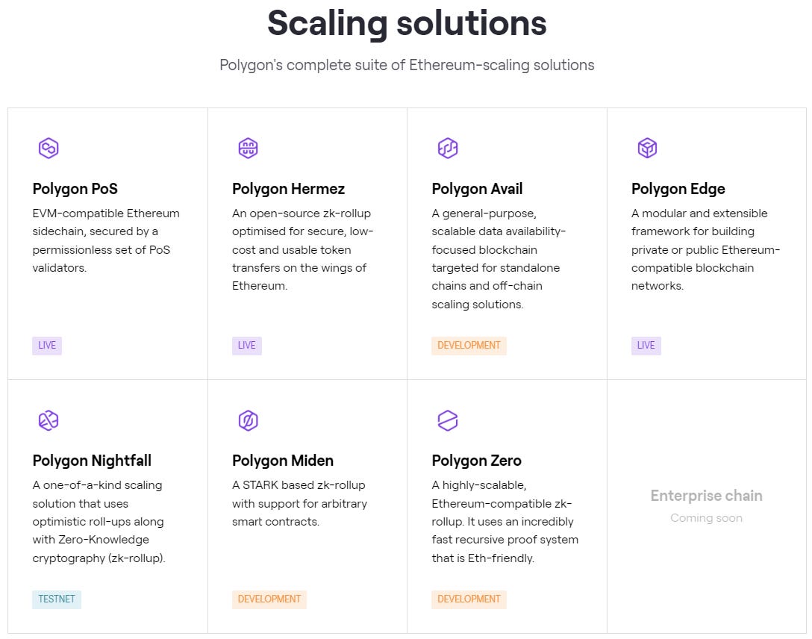Select the Polygon Nightfall heading
812x639 pixels.
pos(93,461)
